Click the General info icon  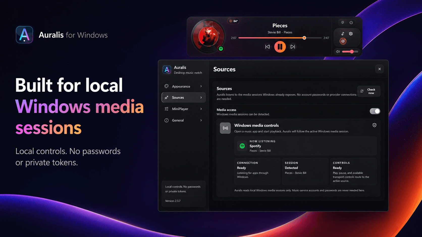coord(167,120)
